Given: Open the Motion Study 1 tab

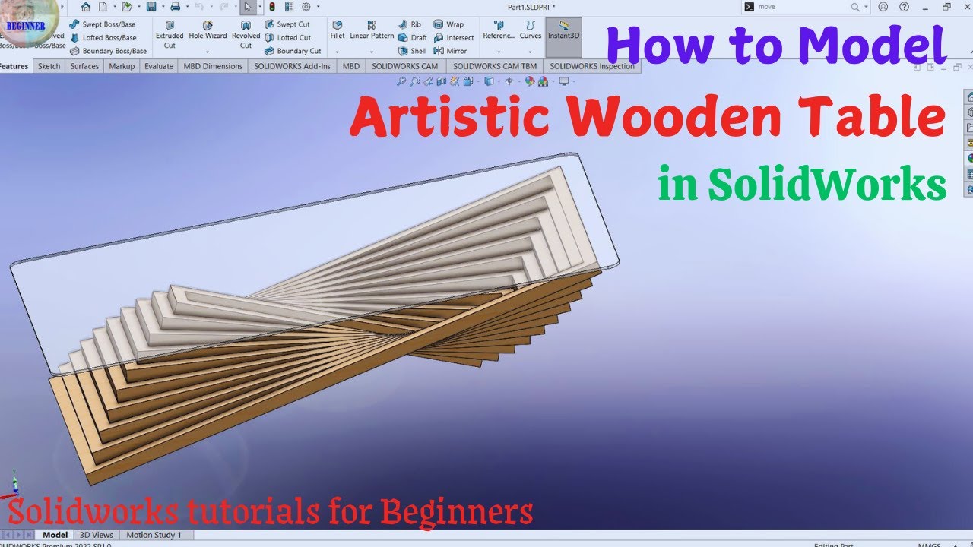Looking at the screenshot, I should pos(154,535).
